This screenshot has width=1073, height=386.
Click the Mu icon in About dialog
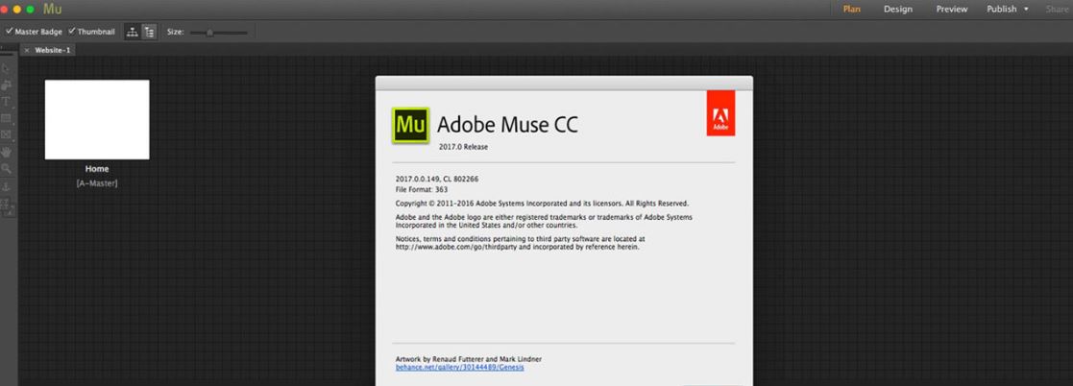point(410,125)
